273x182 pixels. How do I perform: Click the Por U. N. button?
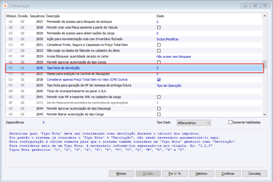[x=175, y=173]
